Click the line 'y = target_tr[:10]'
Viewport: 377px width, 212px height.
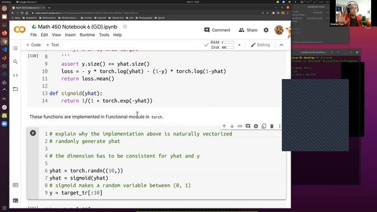pos(76,193)
